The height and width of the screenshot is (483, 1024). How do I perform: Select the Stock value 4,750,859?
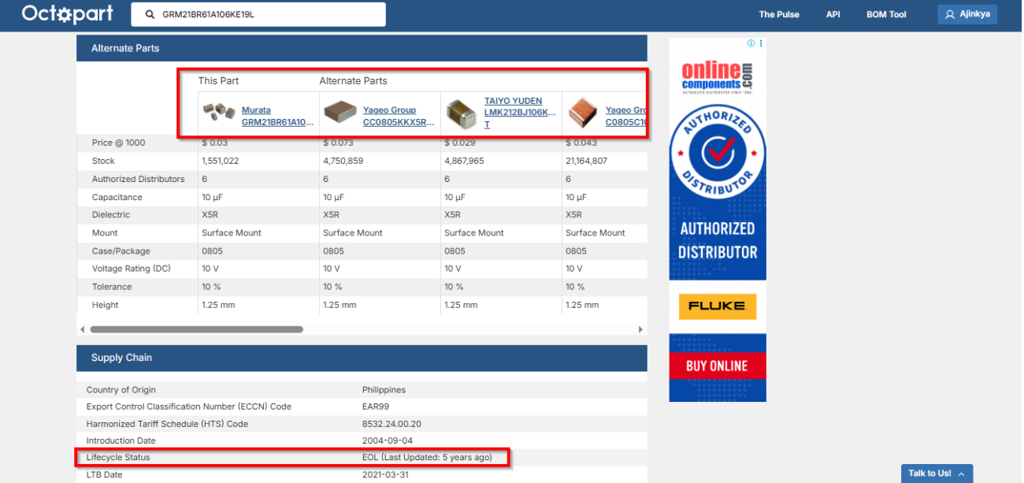pos(343,161)
